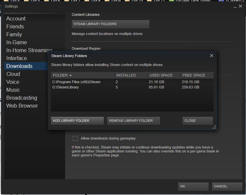The width and height of the screenshot is (246, 195).
Task: Enable Allow downloads during gameplay checkbox
Action: tap(75, 138)
